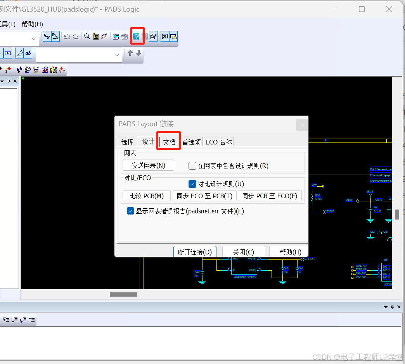405x364 pixels.
Task: Pin the output window panel
Action: click(x=392, y=307)
